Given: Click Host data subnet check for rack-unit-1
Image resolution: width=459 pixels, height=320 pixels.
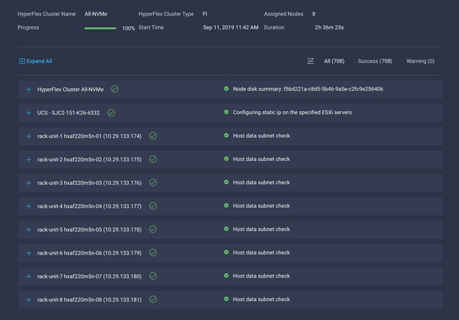Looking at the screenshot, I should [262, 136].
